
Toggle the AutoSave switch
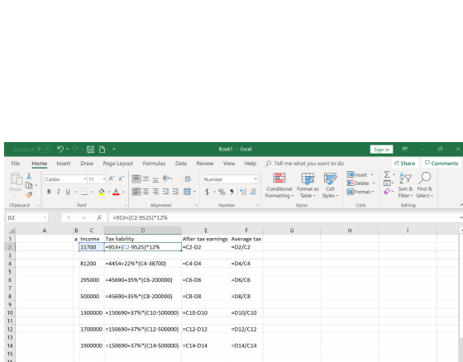44,150
